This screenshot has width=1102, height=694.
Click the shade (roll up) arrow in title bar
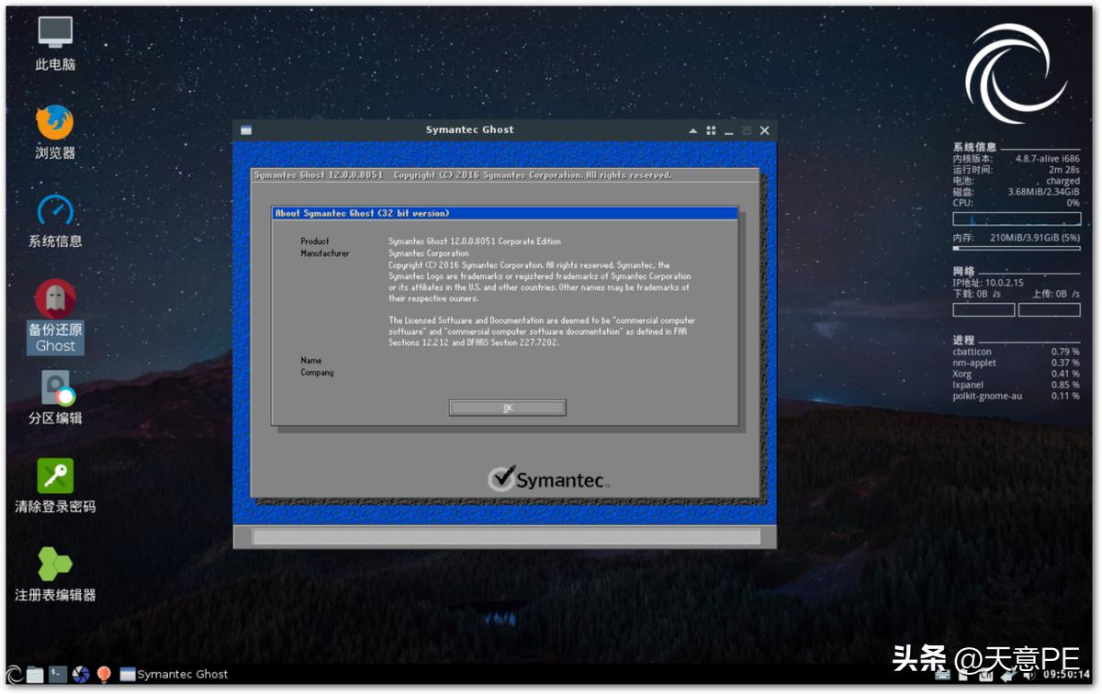(693, 130)
